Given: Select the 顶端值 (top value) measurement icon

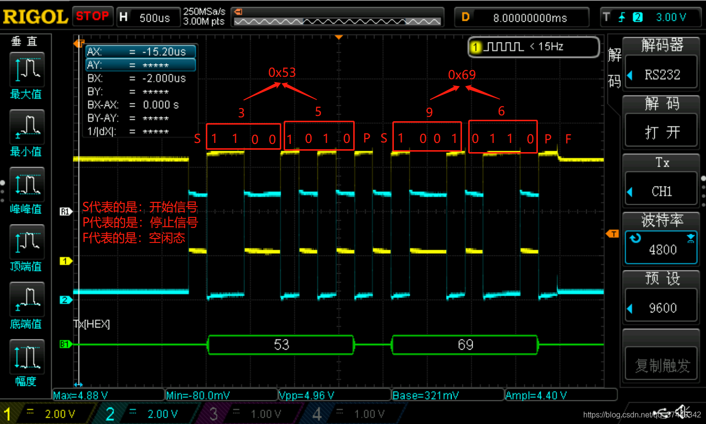Looking at the screenshot, I should click(27, 241).
